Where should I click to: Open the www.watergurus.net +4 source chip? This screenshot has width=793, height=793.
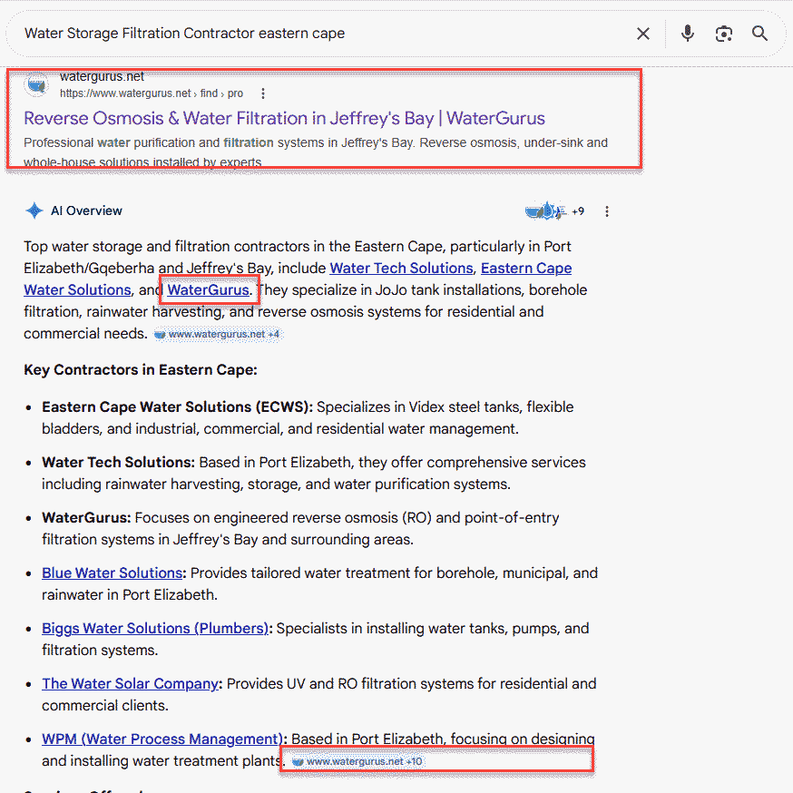(217, 334)
